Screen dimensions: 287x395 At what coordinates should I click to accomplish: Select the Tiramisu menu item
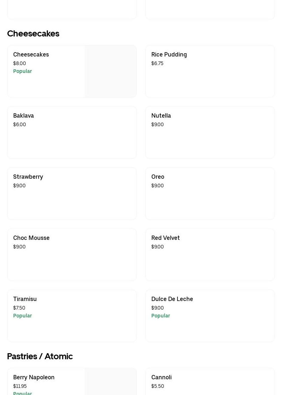pyautogui.click(x=72, y=316)
